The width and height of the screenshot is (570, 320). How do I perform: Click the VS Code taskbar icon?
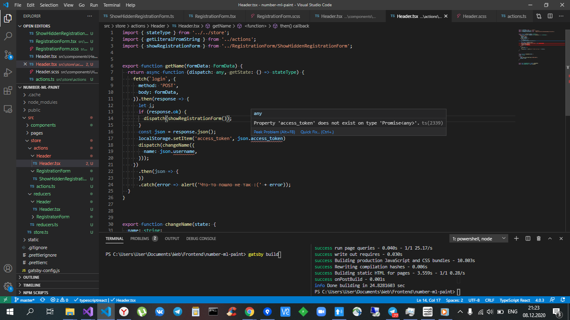106,311
